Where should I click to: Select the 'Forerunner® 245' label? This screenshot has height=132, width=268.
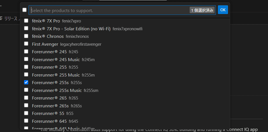tap(49, 52)
